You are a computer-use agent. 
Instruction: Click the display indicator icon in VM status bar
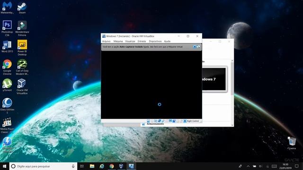(170, 121)
